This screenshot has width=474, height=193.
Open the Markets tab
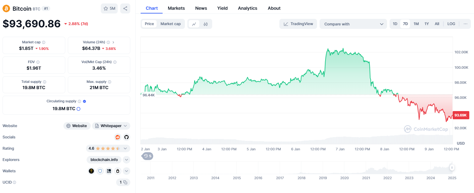click(x=176, y=8)
